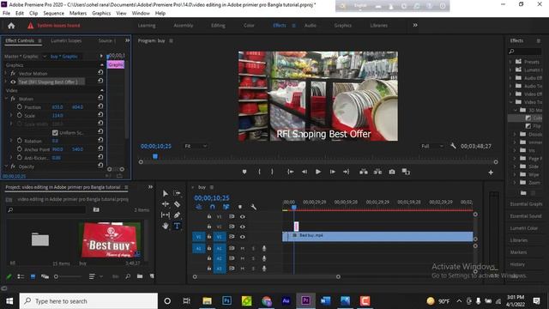Open the Lumetri Scopes tab
549x309 pixels.
(66, 40)
